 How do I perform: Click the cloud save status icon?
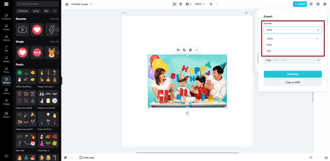click(x=67, y=4)
